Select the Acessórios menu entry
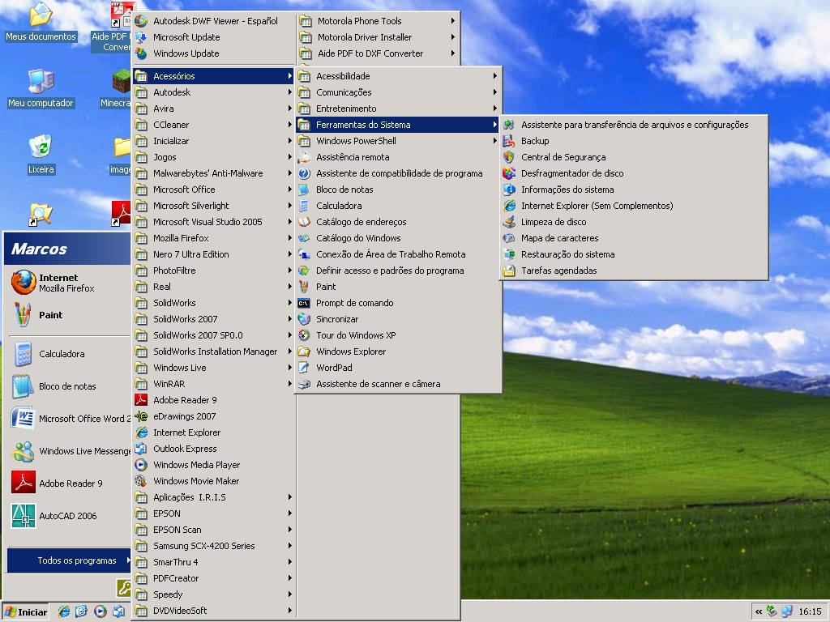 [x=214, y=76]
